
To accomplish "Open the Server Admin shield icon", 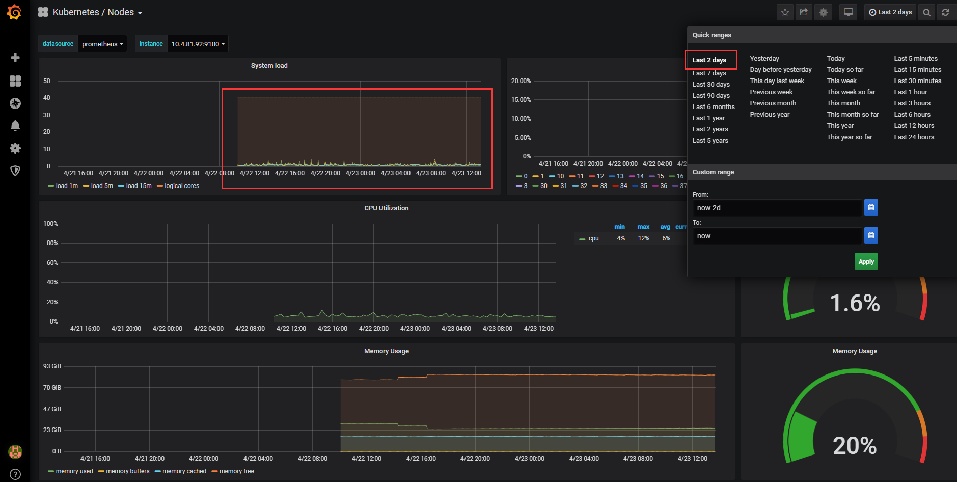I will (x=15, y=171).
